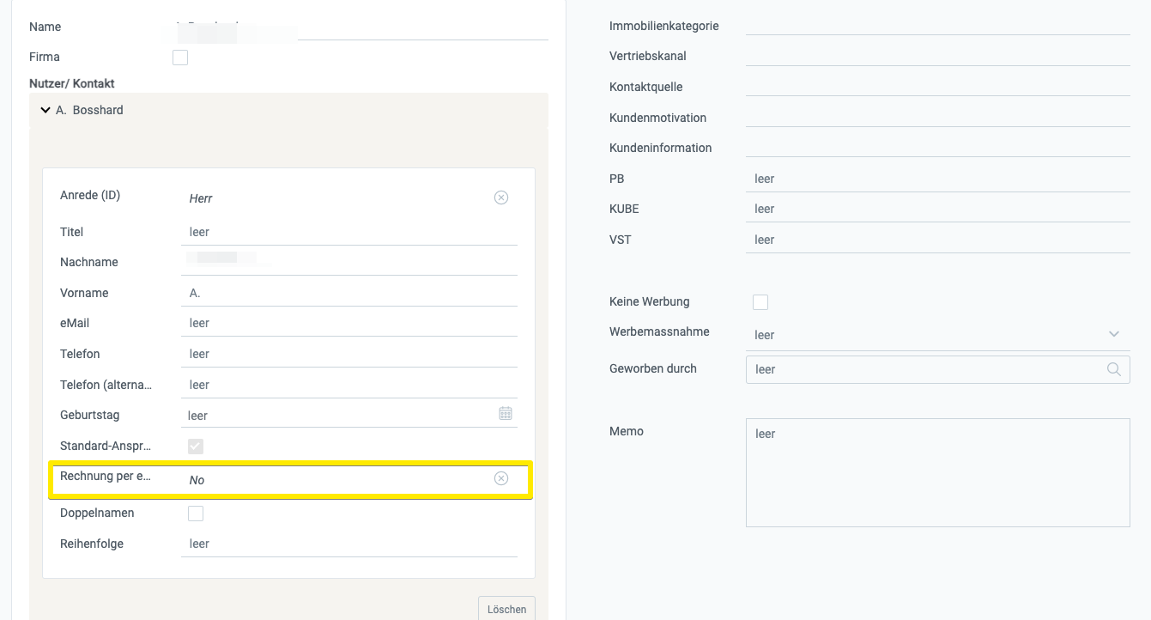Open the Geburtstag calendar picker
1151x620 pixels.
(506, 414)
